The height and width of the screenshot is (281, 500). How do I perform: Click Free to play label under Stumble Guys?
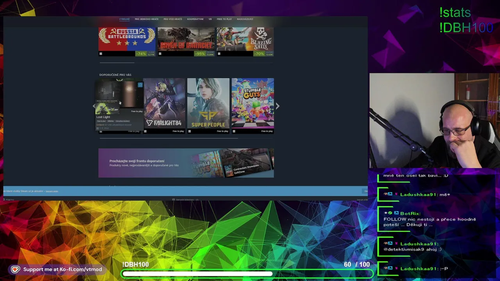pyautogui.click(x=267, y=131)
